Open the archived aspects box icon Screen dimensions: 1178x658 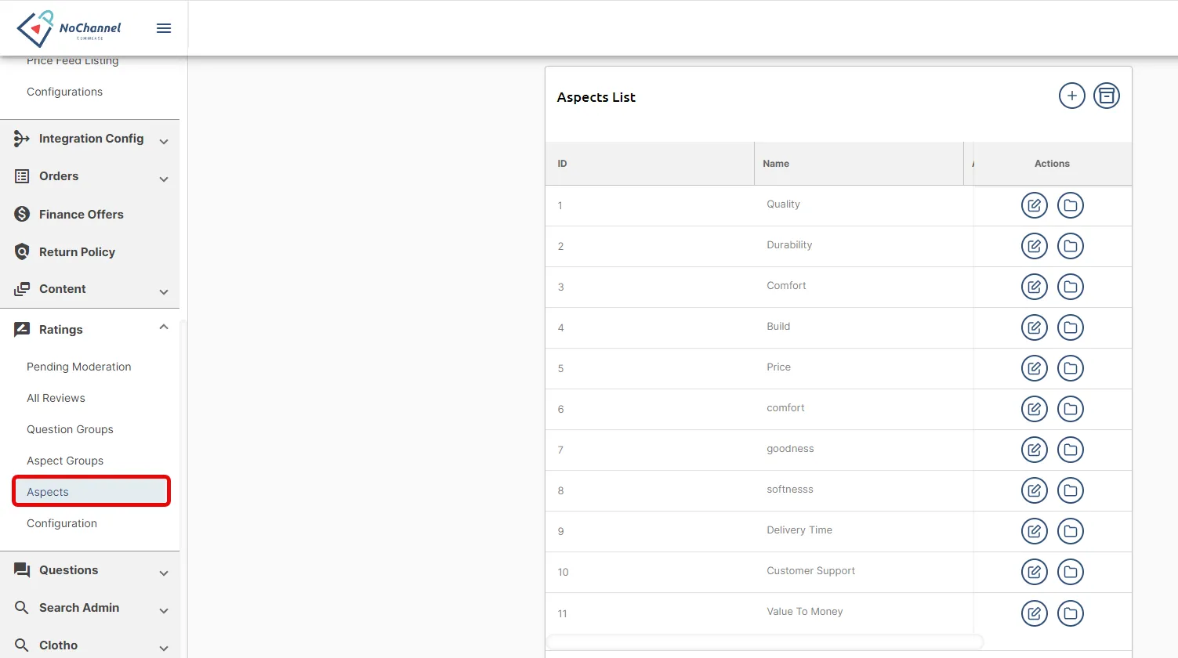tap(1106, 96)
